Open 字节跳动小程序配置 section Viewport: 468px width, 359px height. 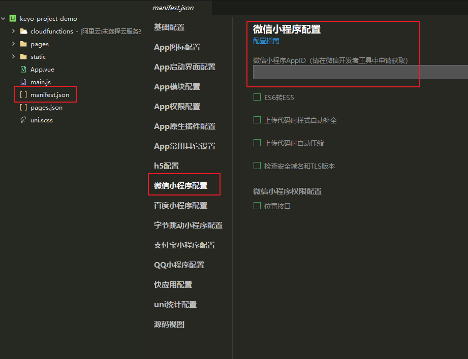point(189,225)
